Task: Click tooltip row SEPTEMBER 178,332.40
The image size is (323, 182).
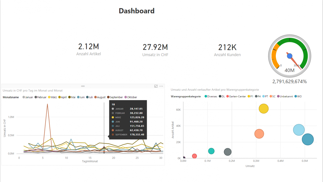Action: tap(128, 134)
